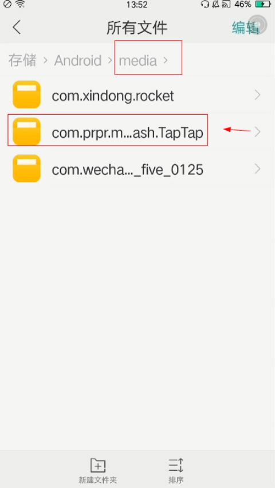
Task: Tap the com.prpr TapTap yellow folder icon
Action: (x=27, y=132)
